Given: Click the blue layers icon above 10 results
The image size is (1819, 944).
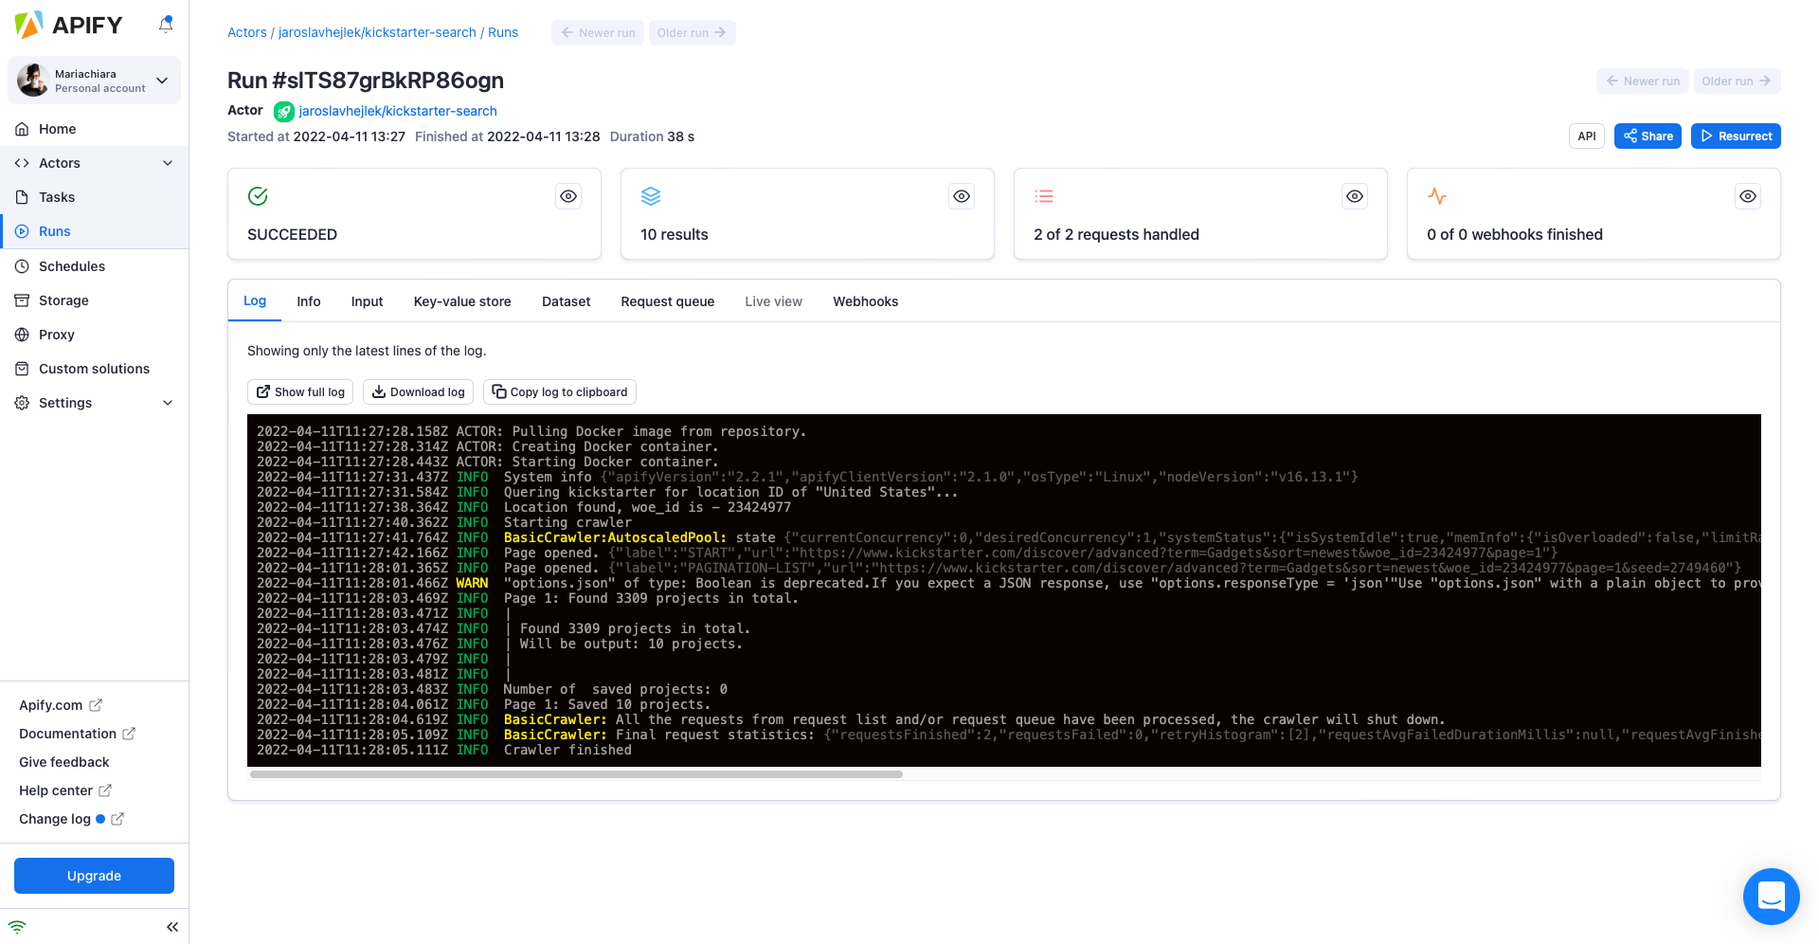Looking at the screenshot, I should (x=651, y=196).
